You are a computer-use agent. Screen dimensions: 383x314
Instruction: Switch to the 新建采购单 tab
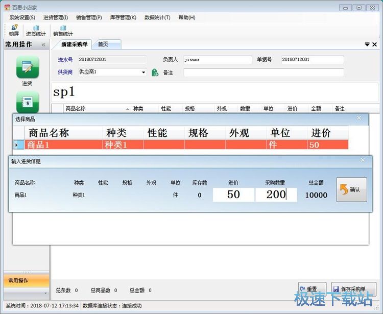pos(74,44)
